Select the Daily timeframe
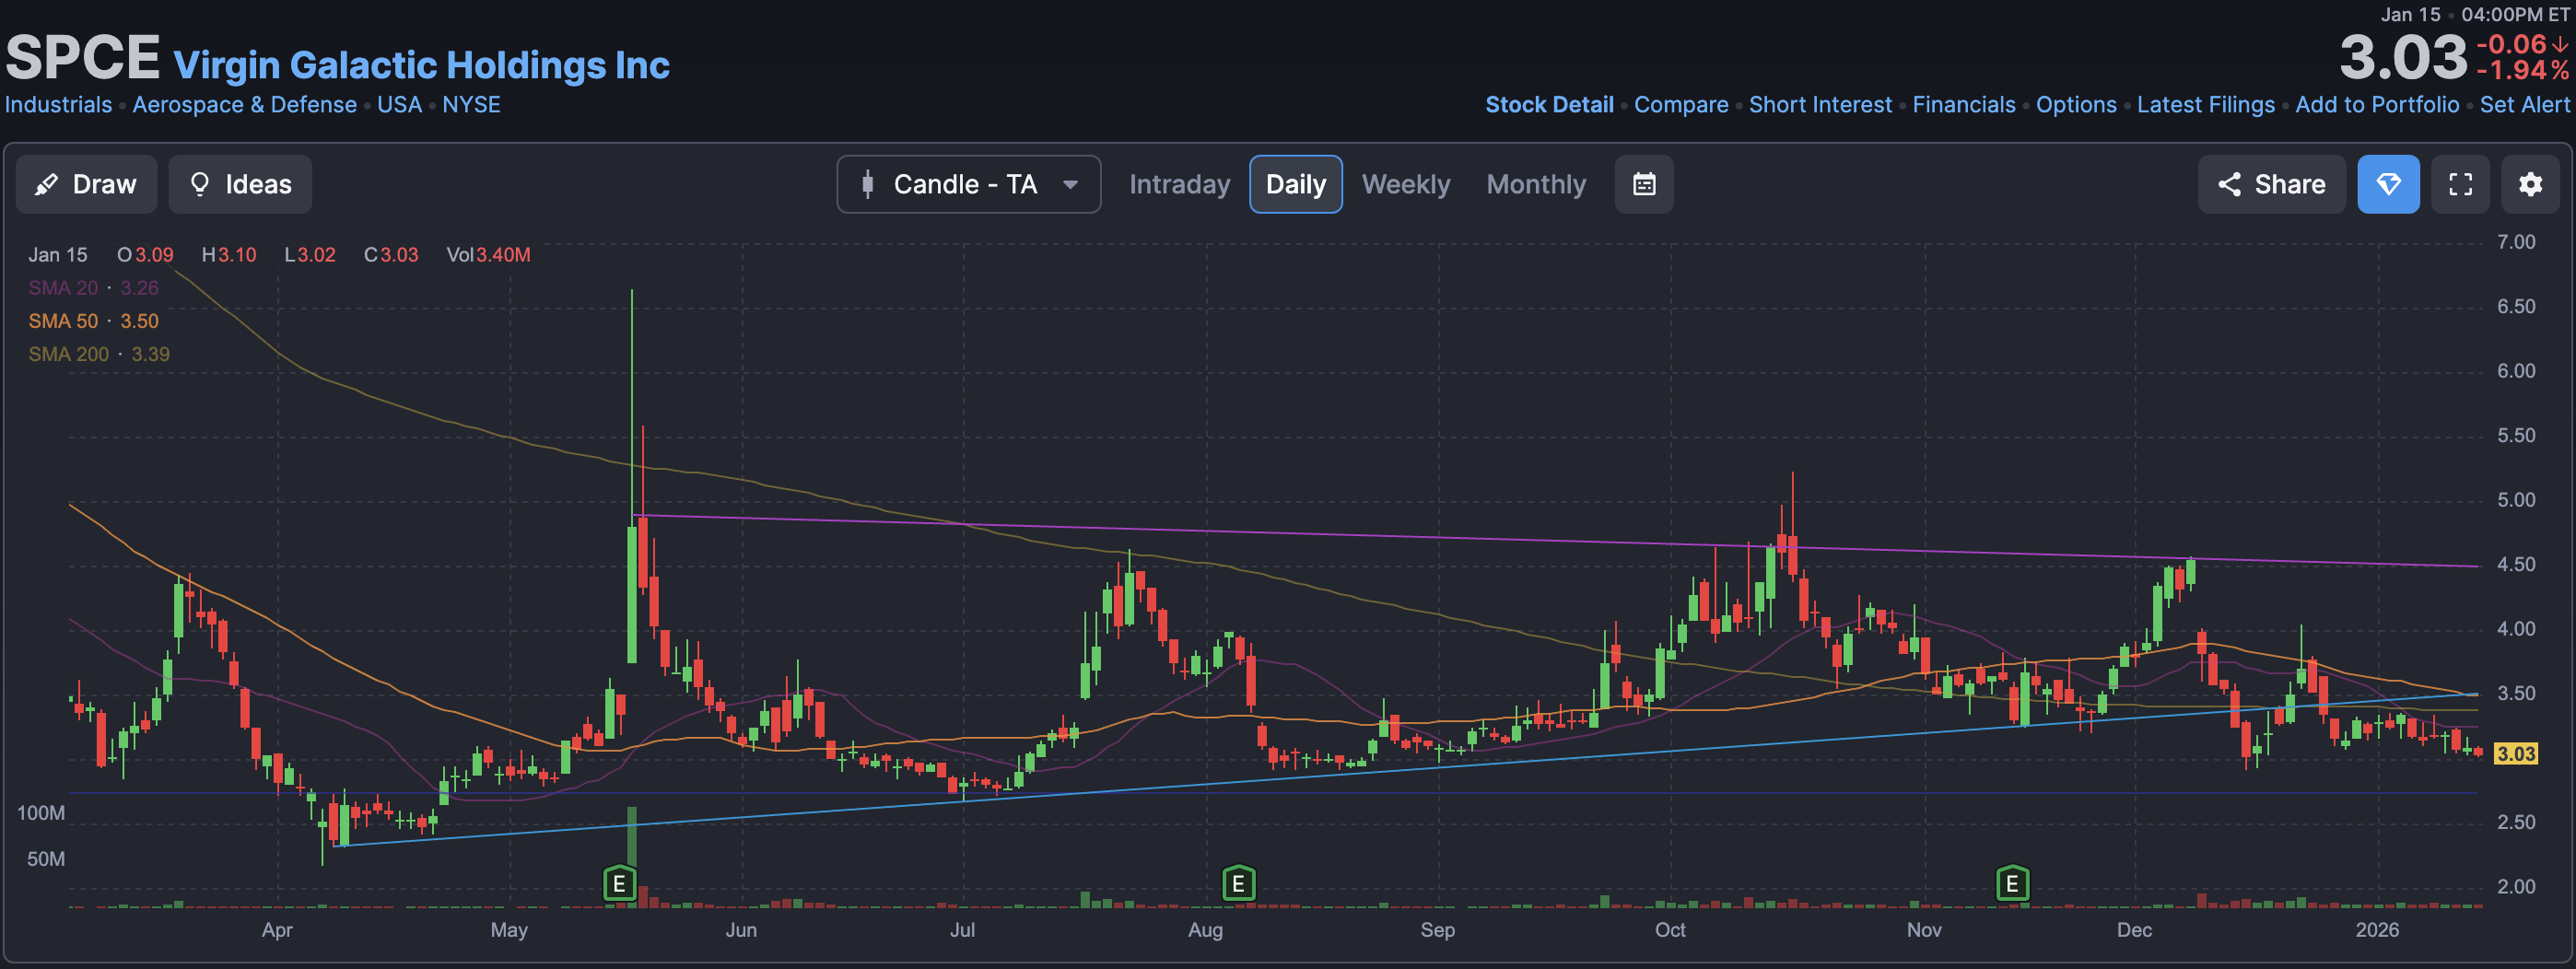The width and height of the screenshot is (2576, 969). 1295,184
